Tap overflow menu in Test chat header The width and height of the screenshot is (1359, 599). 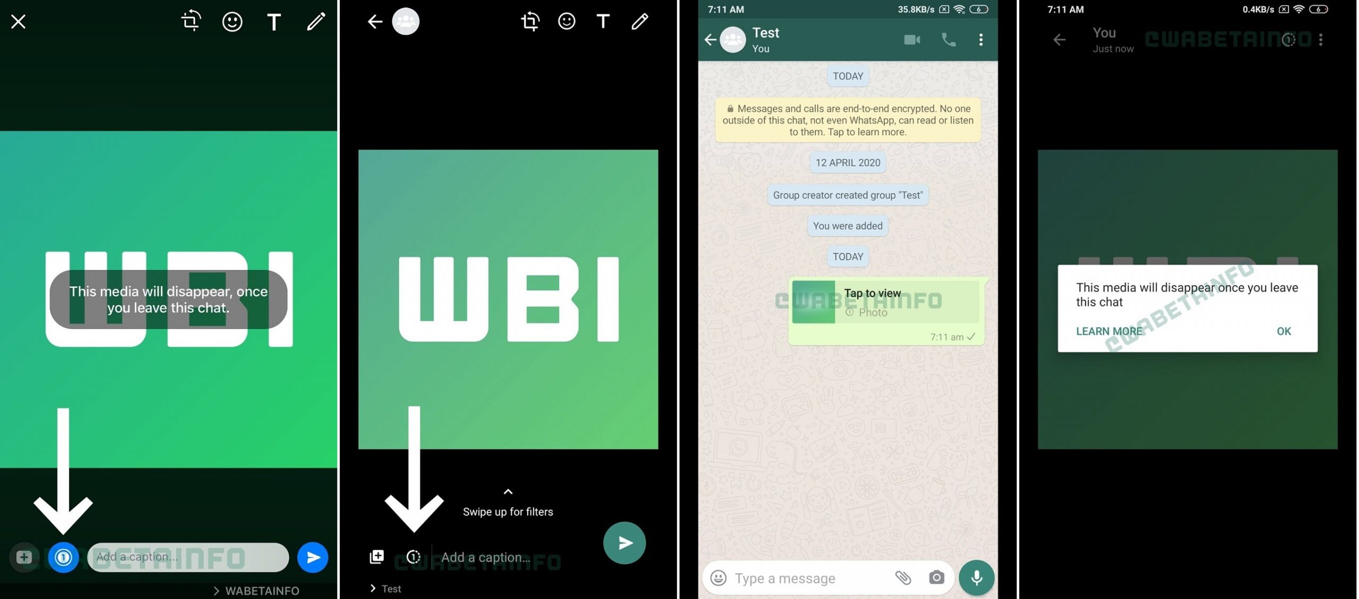tap(979, 39)
